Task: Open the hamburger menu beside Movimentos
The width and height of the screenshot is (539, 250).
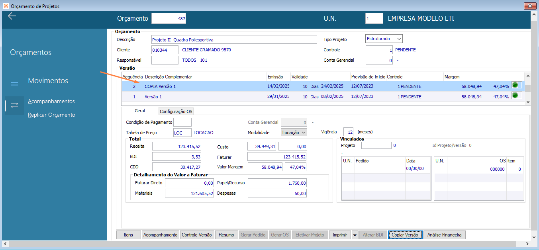Action: [x=14, y=84]
